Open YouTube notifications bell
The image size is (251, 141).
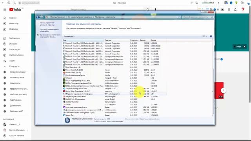(x=235, y=9)
